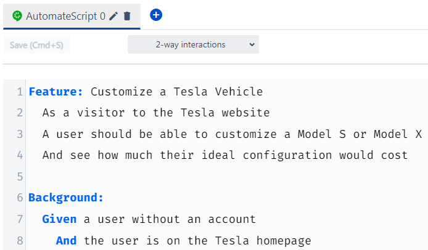
Task: Click the Save (Cmd+S) button
Action: point(36,45)
